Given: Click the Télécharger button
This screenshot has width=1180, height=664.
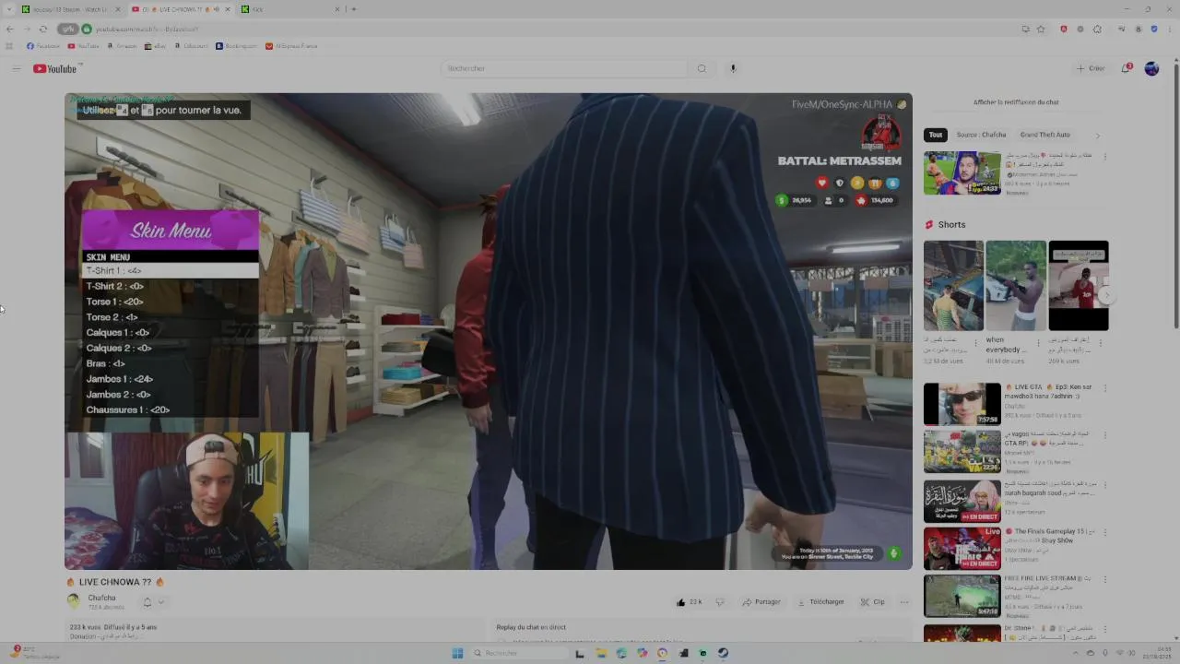Looking at the screenshot, I should tap(820, 602).
